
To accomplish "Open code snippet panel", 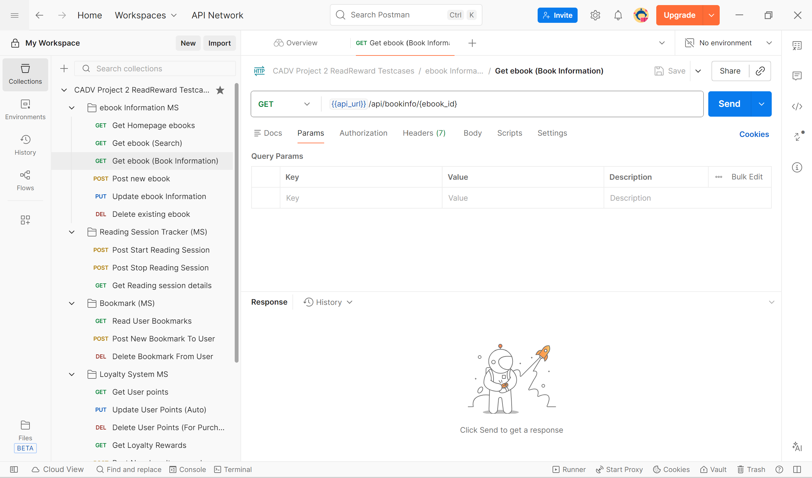I will coord(797,106).
